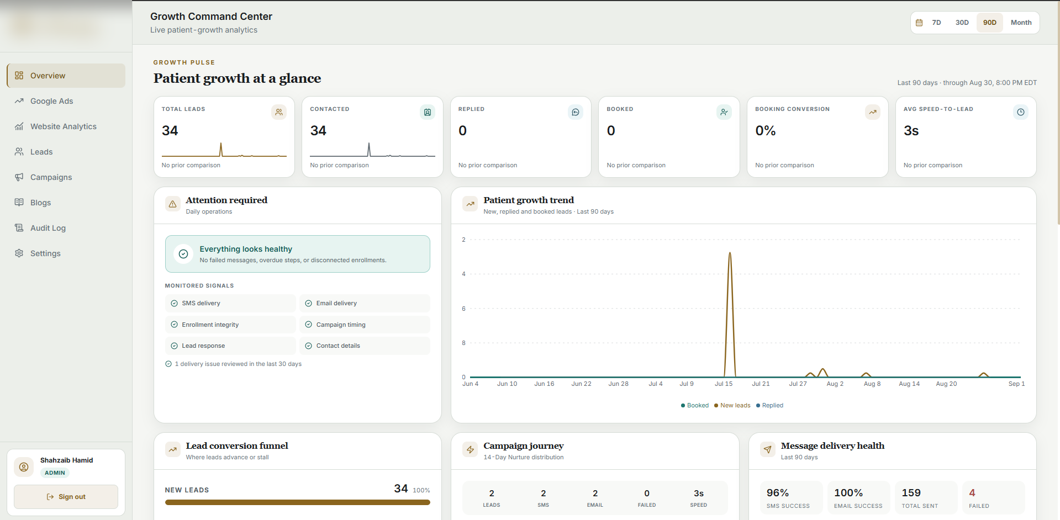The width and height of the screenshot is (1060, 520).
Task: Click the Total Leads people icon
Action: tap(279, 112)
